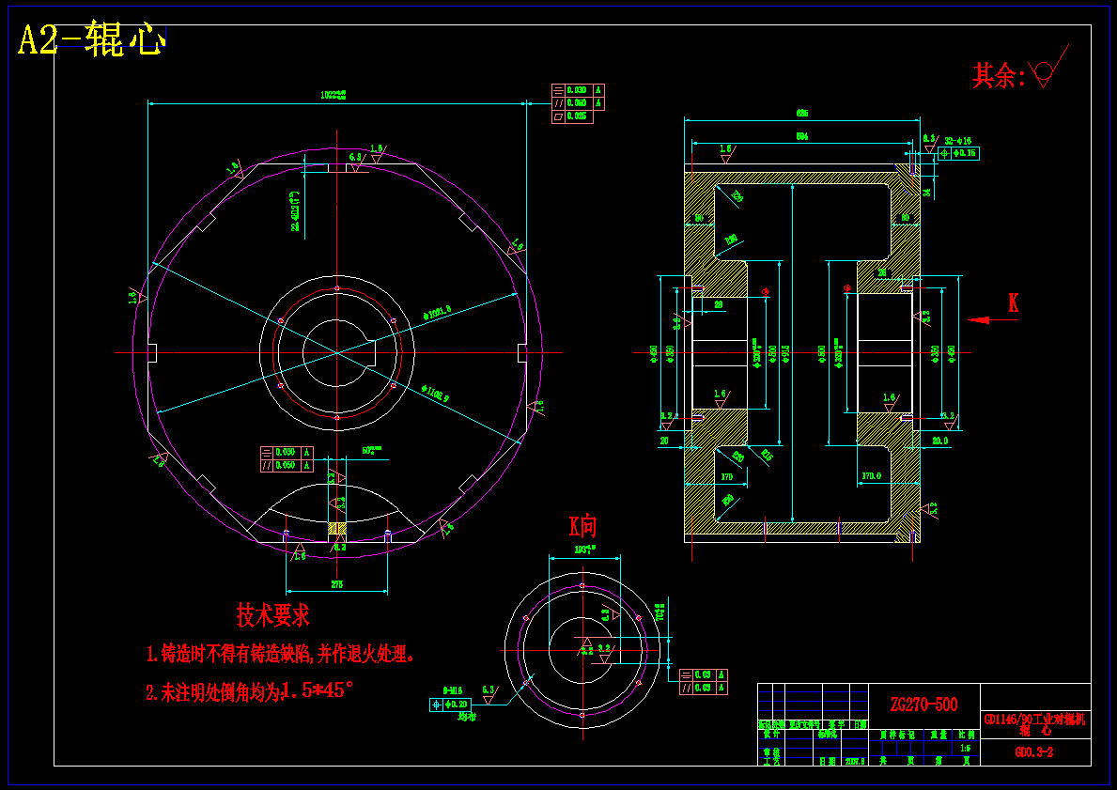Click the "ZG270-500" material text in title block
The width and height of the screenshot is (1117, 790).
pos(924,705)
